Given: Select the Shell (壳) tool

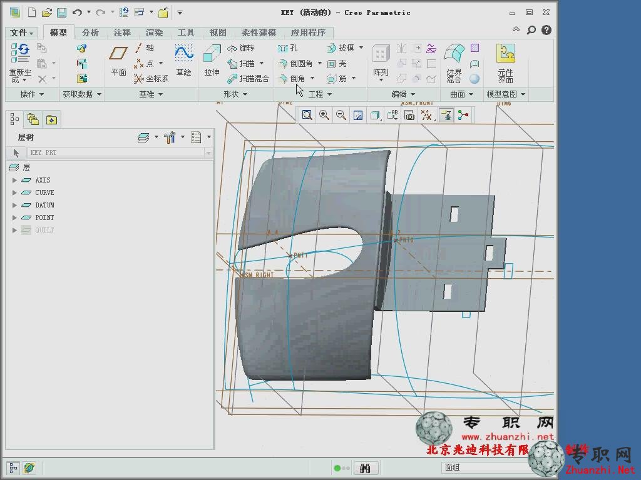Looking at the screenshot, I should [337, 64].
